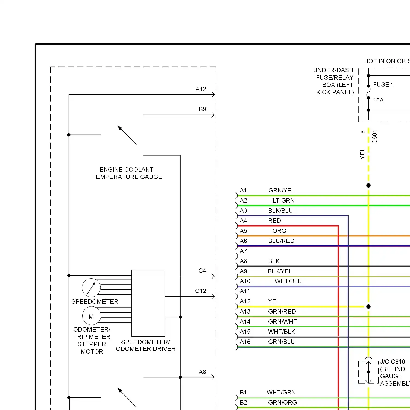Click the pin 8 label near C601
Screen dimensions: 410x410
[363, 132]
